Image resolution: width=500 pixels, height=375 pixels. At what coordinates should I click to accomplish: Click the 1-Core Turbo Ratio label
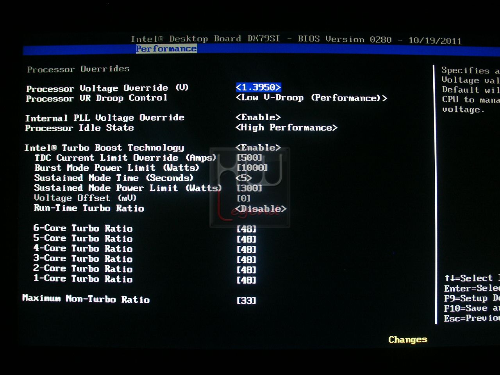[83, 279]
